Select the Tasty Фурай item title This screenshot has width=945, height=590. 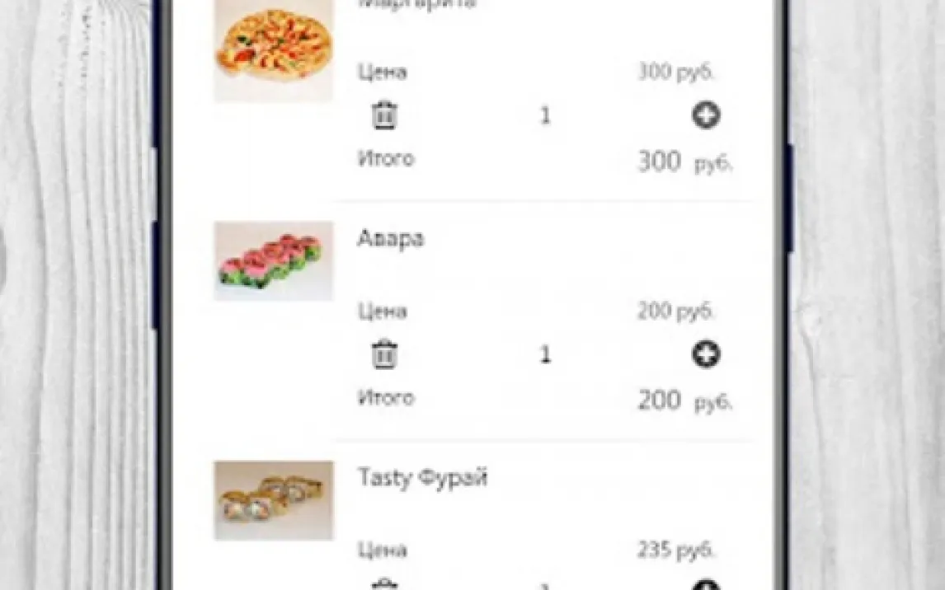click(422, 478)
